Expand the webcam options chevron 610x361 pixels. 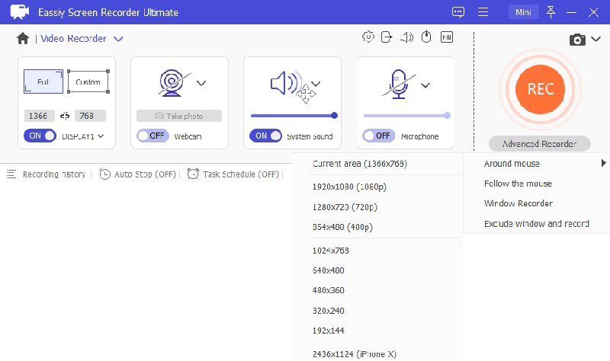coord(201,83)
